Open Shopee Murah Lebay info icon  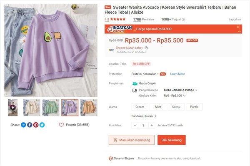tap(146, 48)
